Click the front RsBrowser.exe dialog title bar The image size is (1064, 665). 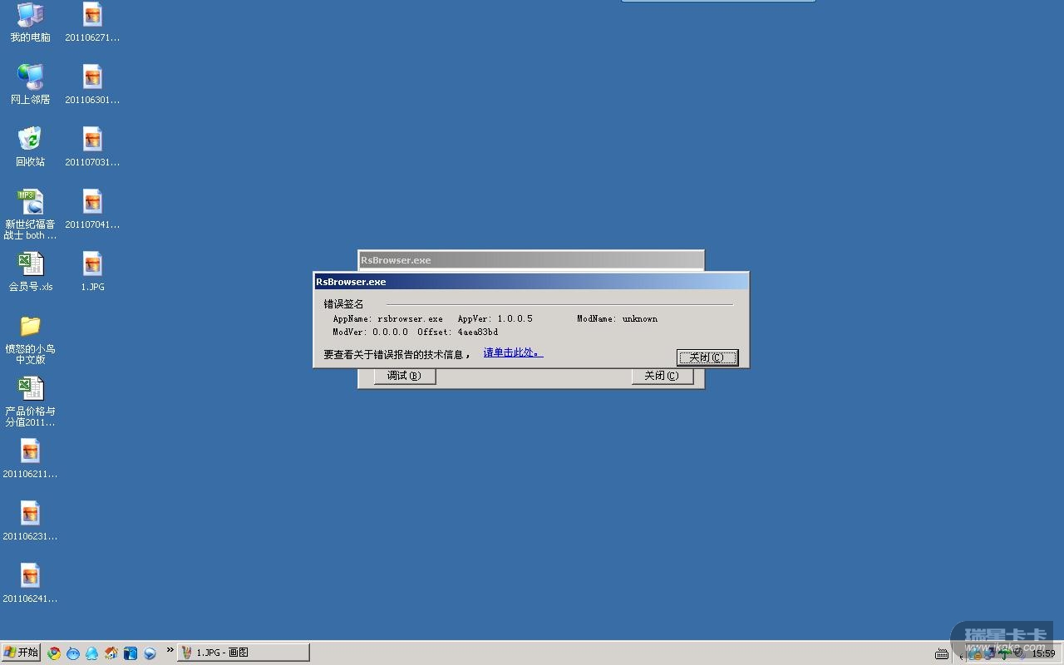point(531,282)
